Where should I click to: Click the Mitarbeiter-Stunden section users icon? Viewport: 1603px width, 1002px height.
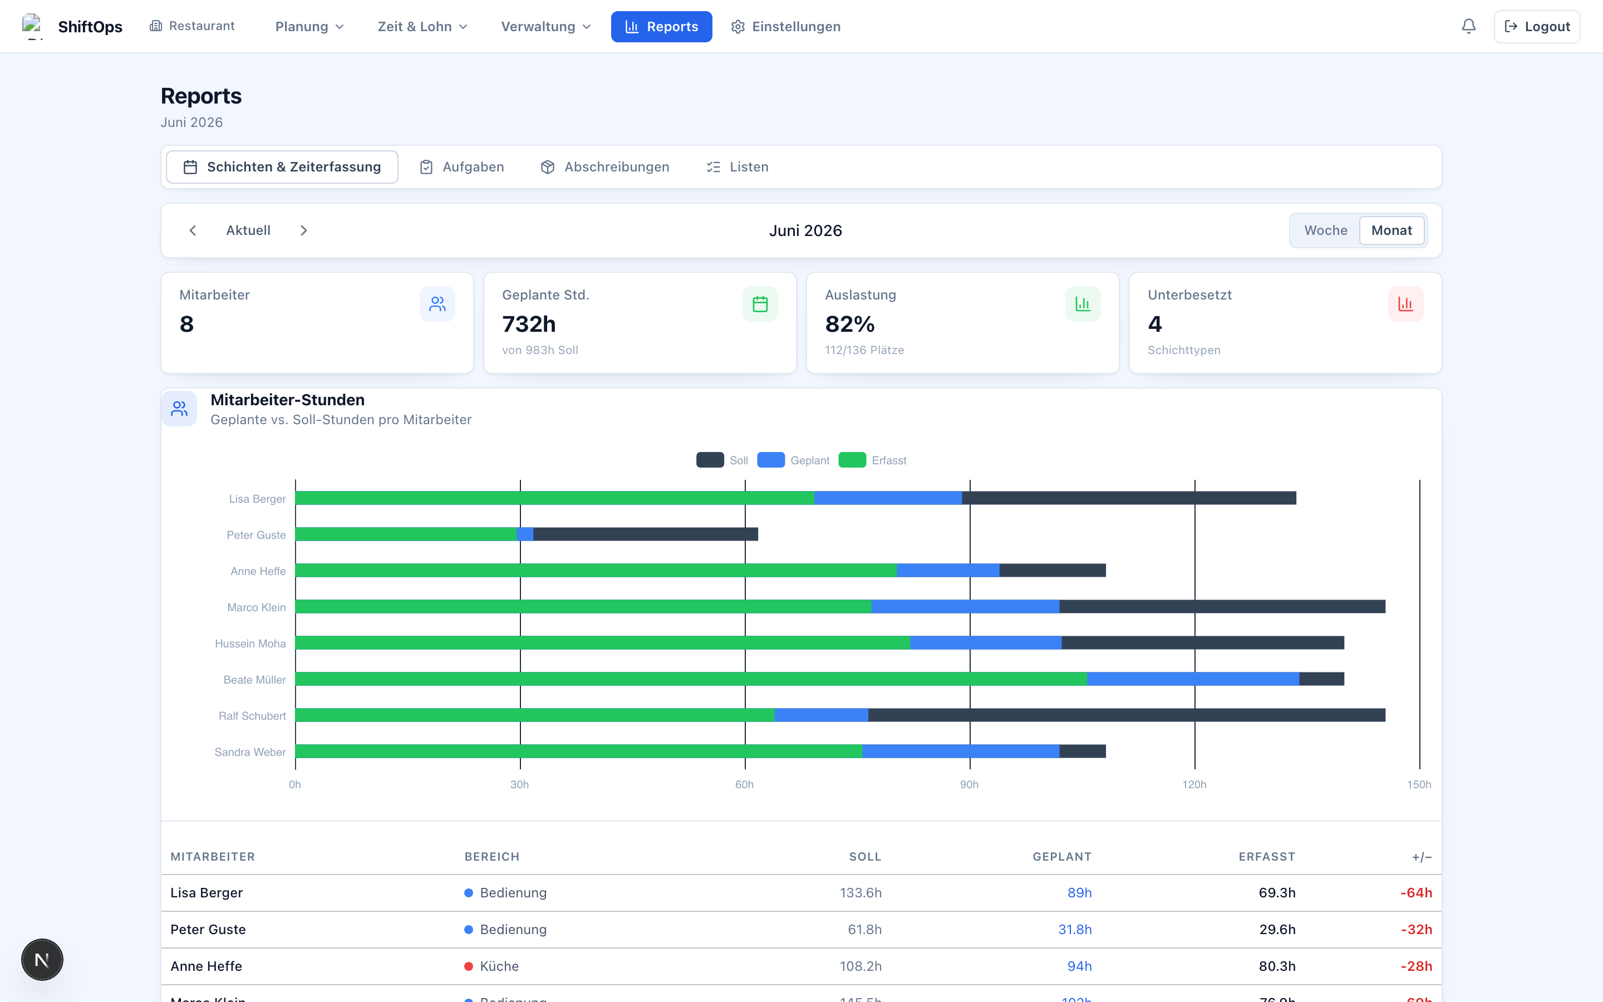(x=180, y=408)
